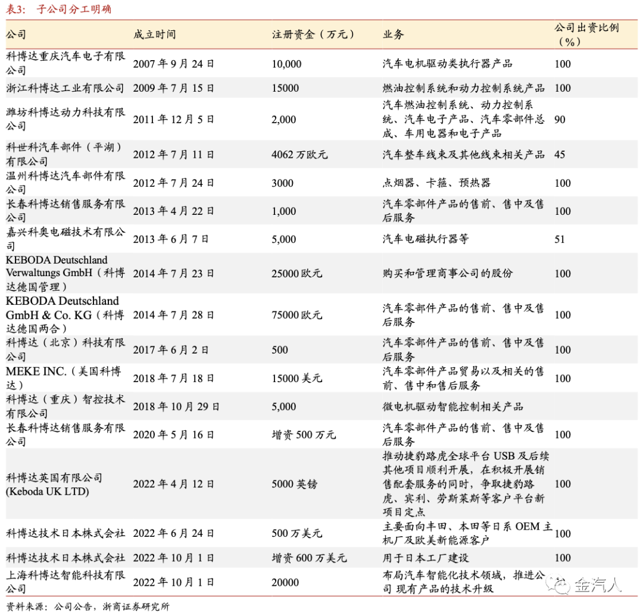Select the capital value 25000欧元
The height and width of the screenshot is (613, 643).
click(297, 274)
